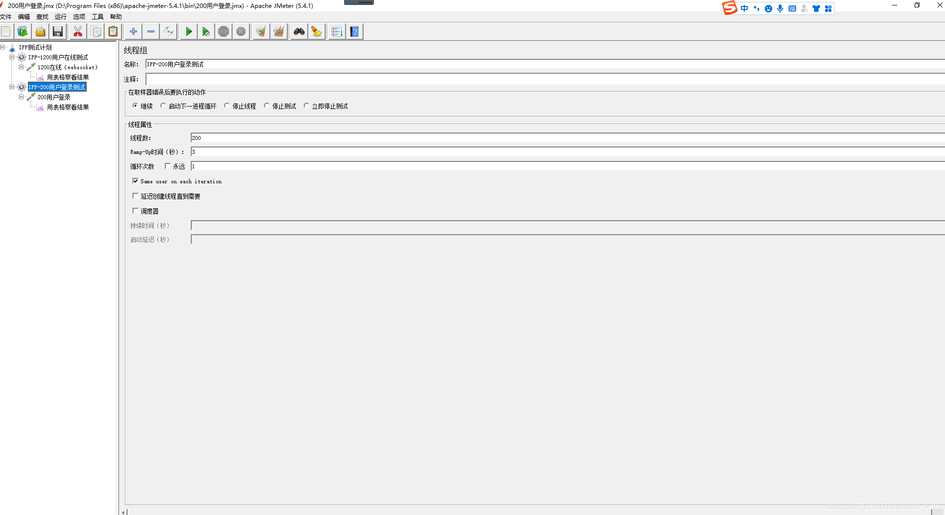Viewport: 945px width, 515px height.
Task: Click the 线程数 field showing 200
Action: (568, 138)
